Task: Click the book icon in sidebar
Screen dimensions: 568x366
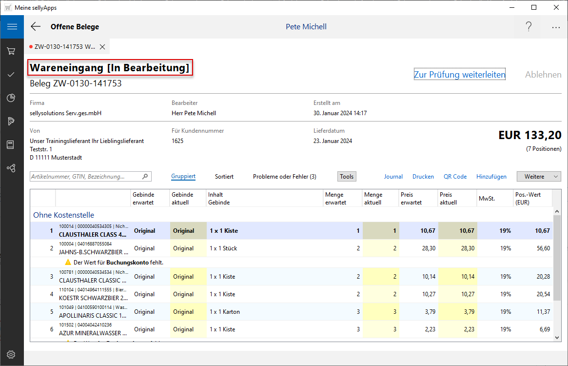Action: [12, 144]
